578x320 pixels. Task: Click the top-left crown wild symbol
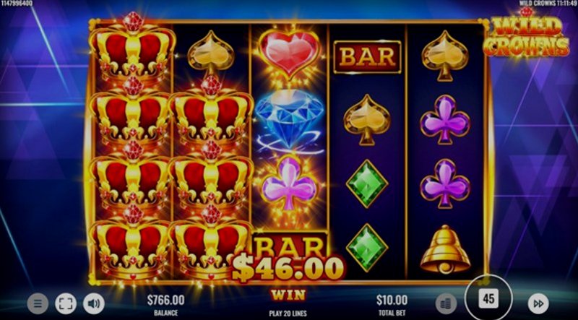pyautogui.click(x=132, y=47)
